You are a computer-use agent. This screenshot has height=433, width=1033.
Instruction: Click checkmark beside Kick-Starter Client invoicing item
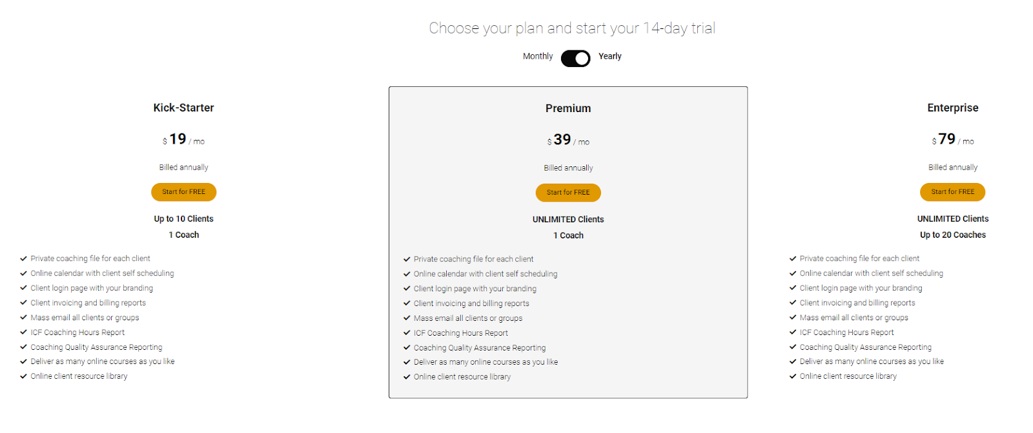pos(23,303)
